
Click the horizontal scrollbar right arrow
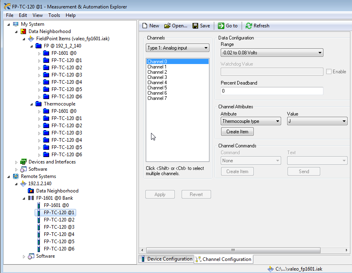click(x=347, y=250)
